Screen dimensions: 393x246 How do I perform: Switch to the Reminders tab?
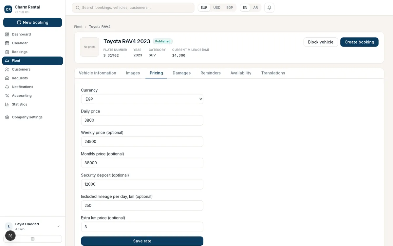tap(211, 73)
